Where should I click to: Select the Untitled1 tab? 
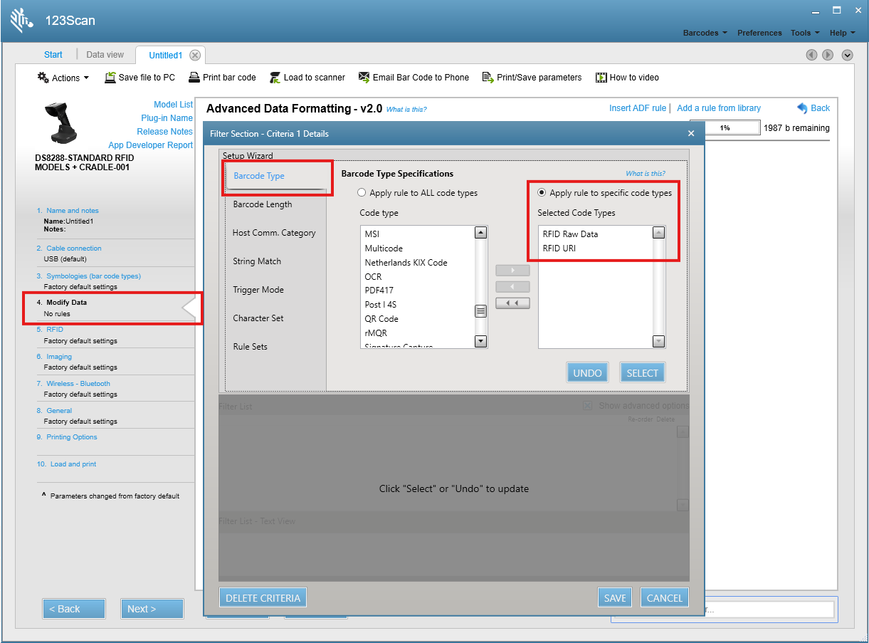click(165, 55)
